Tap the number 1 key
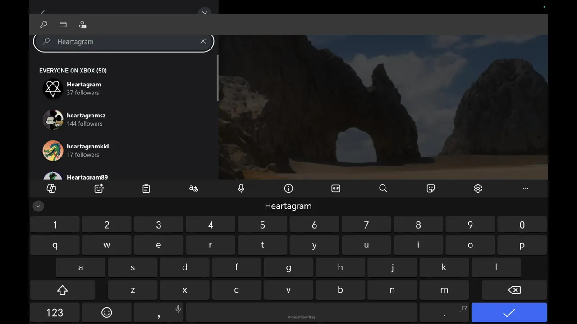The width and height of the screenshot is (577, 324). (55, 225)
